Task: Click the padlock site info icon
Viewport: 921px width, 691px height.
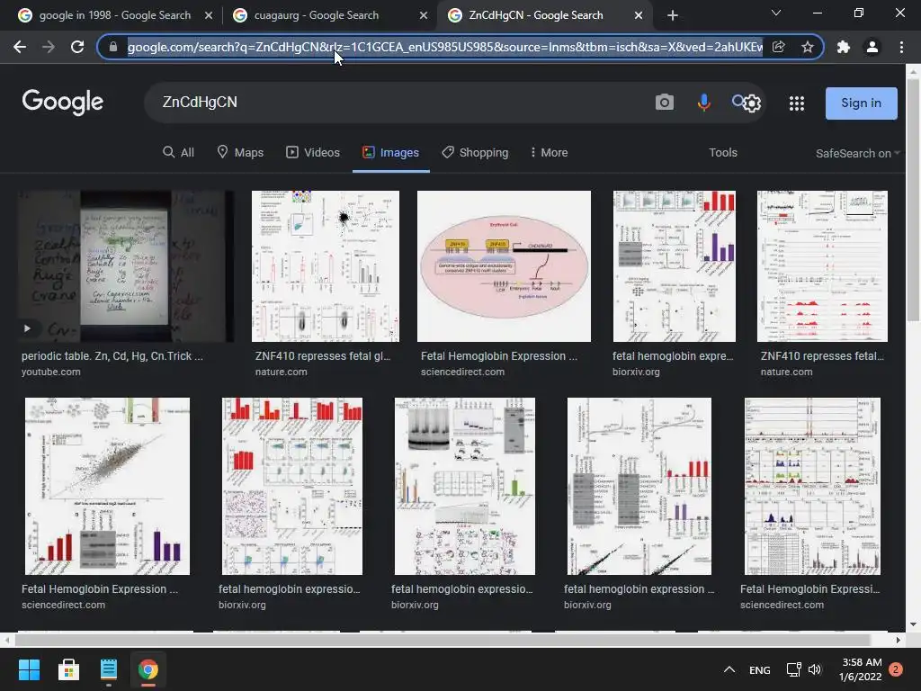Action: click(113, 47)
